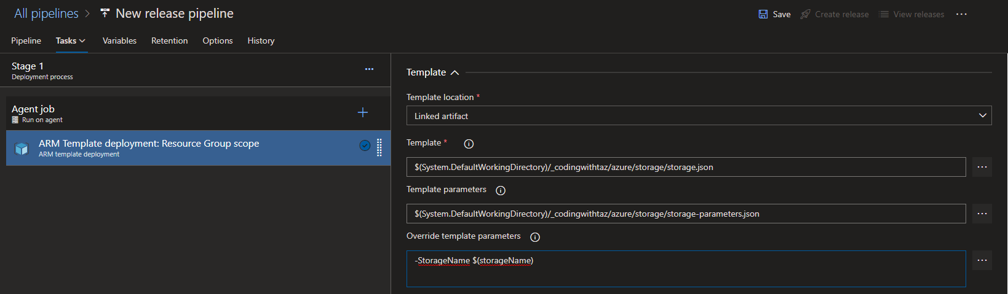The width and height of the screenshot is (1008, 294).
Task: Open the top-right more actions ellipsis
Action: coord(961,14)
